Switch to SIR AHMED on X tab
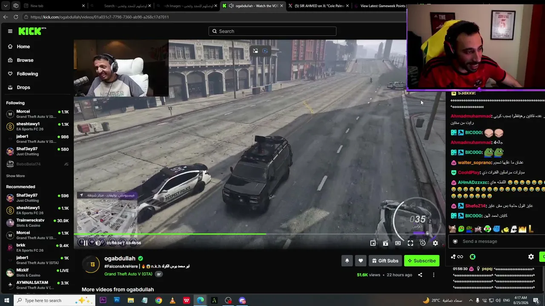 tap(319, 6)
